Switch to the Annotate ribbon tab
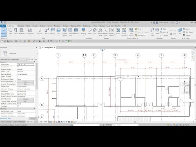Viewport: 196px width, 147px height. pyautogui.click(x=57, y=26)
